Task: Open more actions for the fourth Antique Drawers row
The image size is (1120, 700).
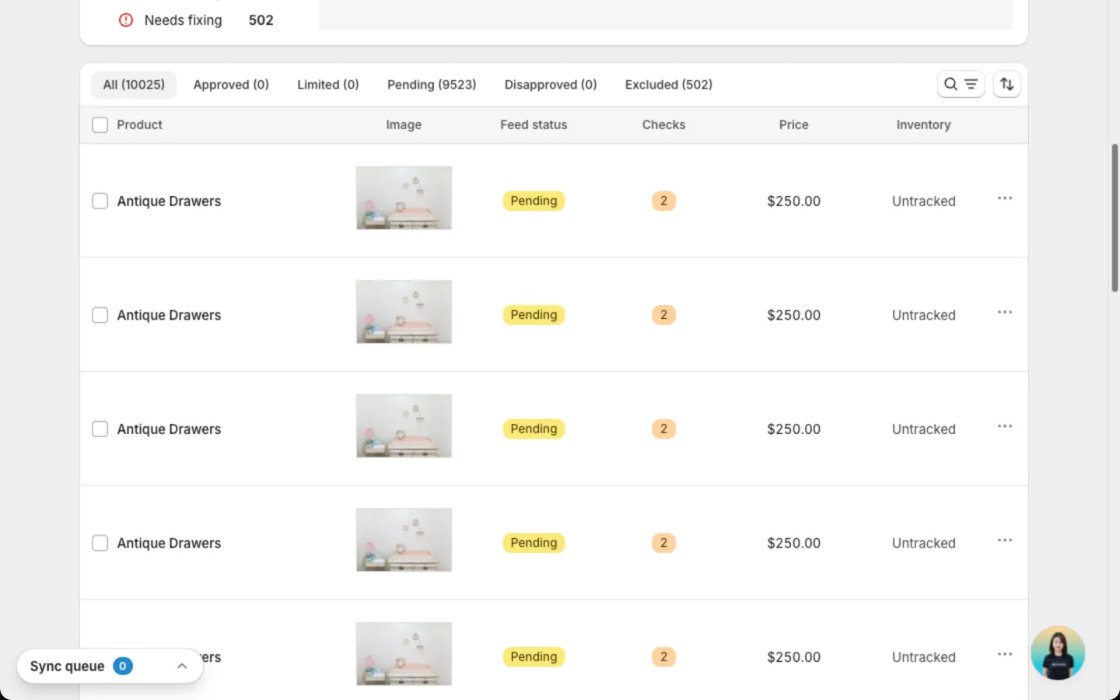Action: 1005,541
